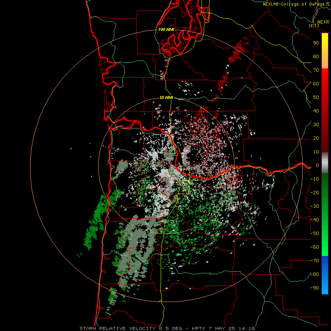Click the "-70" value on the velocity scale
The height and width of the screenshot is (331, 331).
click(x=314, y=261)
